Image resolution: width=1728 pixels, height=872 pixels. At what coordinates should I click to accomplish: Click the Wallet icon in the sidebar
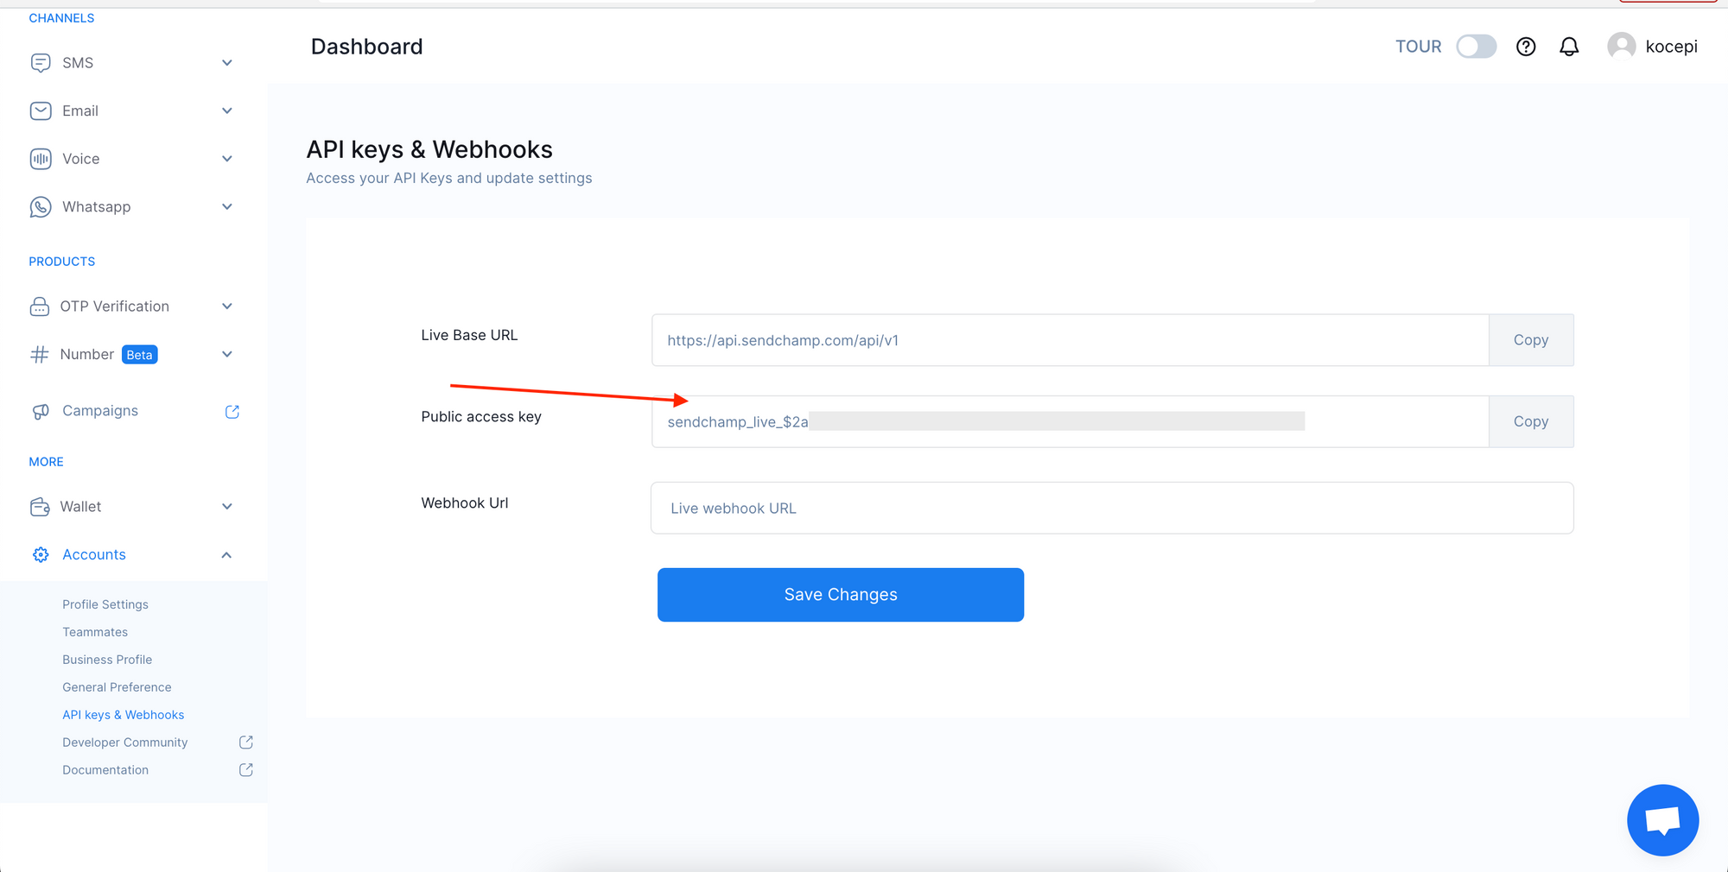pos(41,507)
